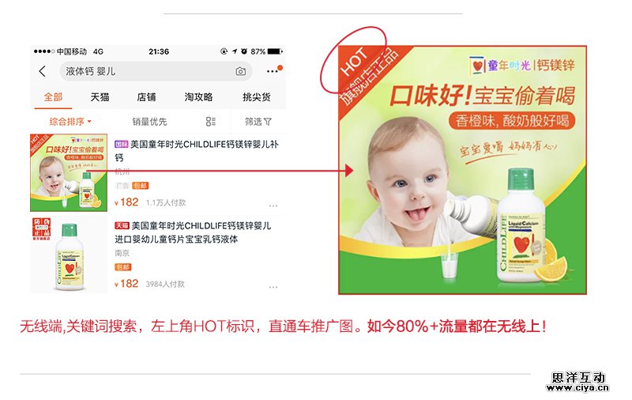The width and height of the screenshot is (632, 400).
Task: Select the 挑尖货 tab
Action: tap(256, 97)
